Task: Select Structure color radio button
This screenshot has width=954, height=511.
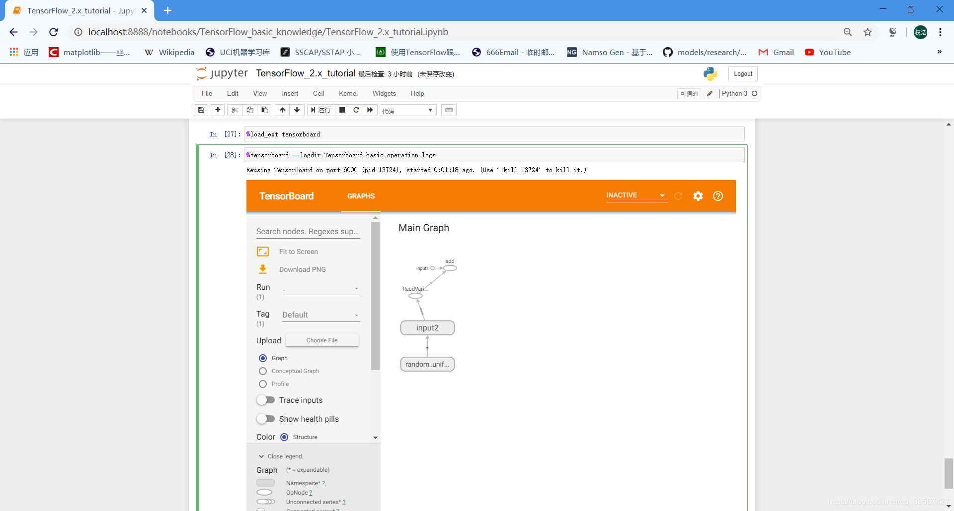Action: pos(284,437)
